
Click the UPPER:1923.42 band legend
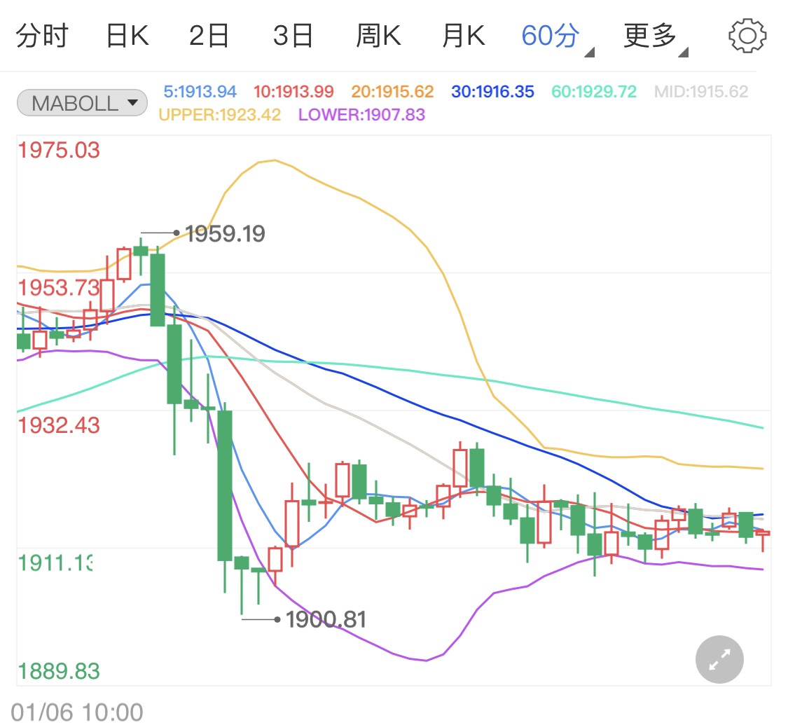(x=220, y=115)
